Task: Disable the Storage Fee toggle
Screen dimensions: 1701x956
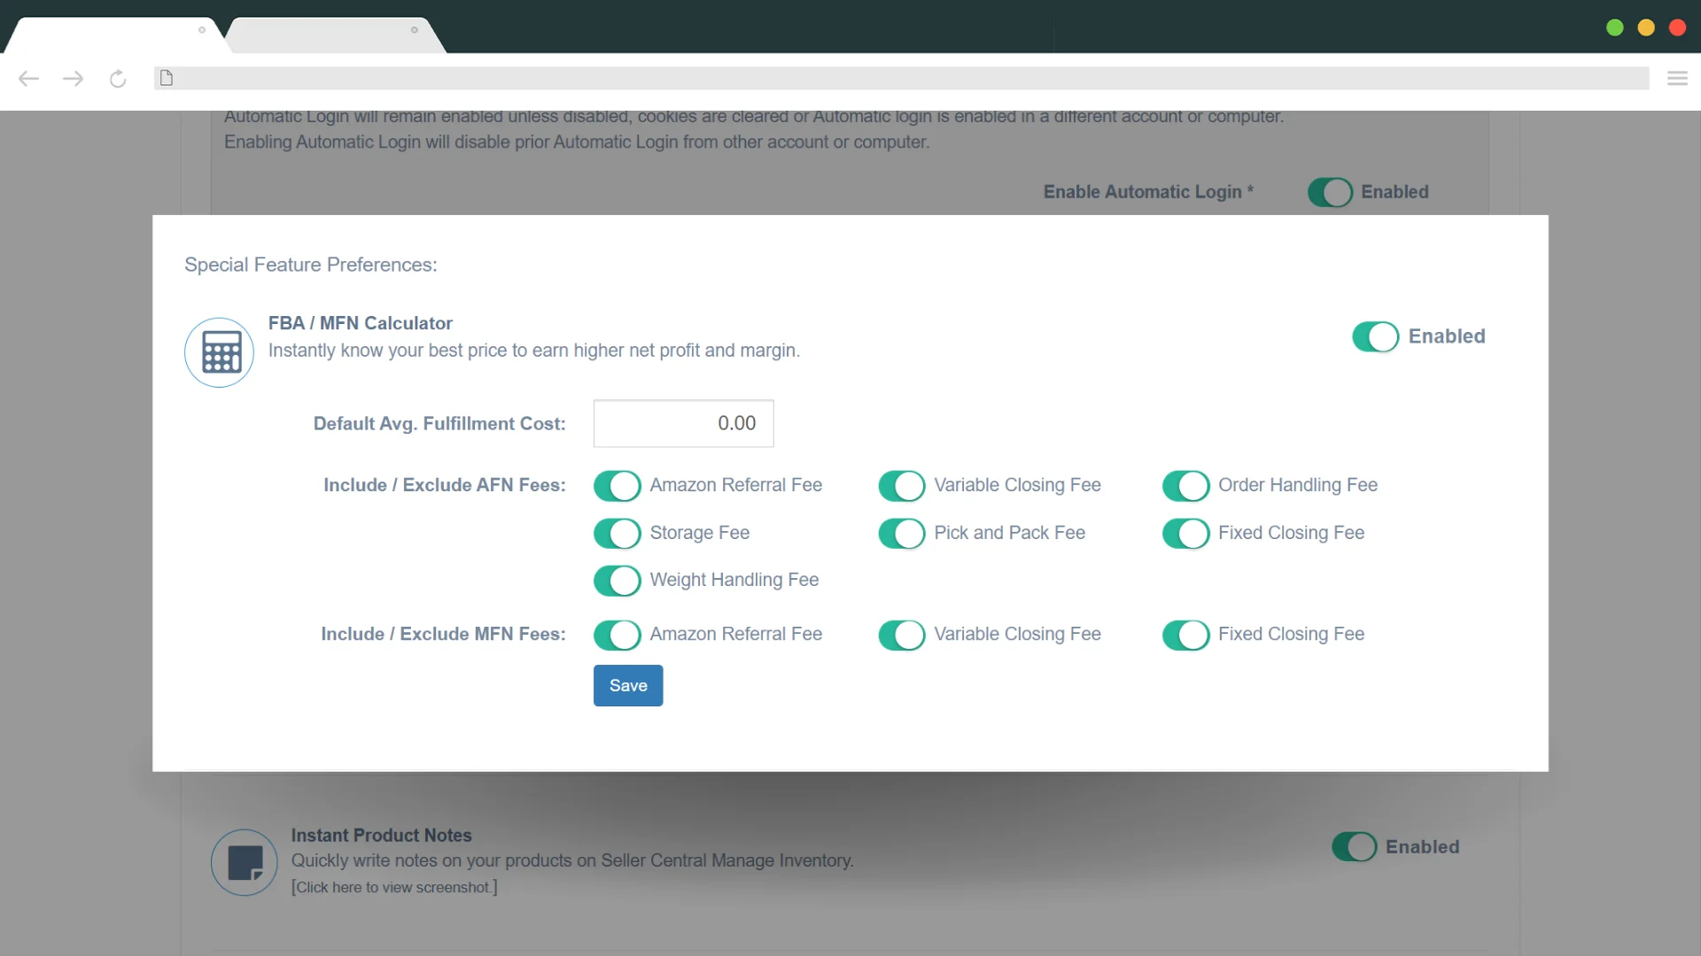Action: pyautogui.click(x=617, y=532)
